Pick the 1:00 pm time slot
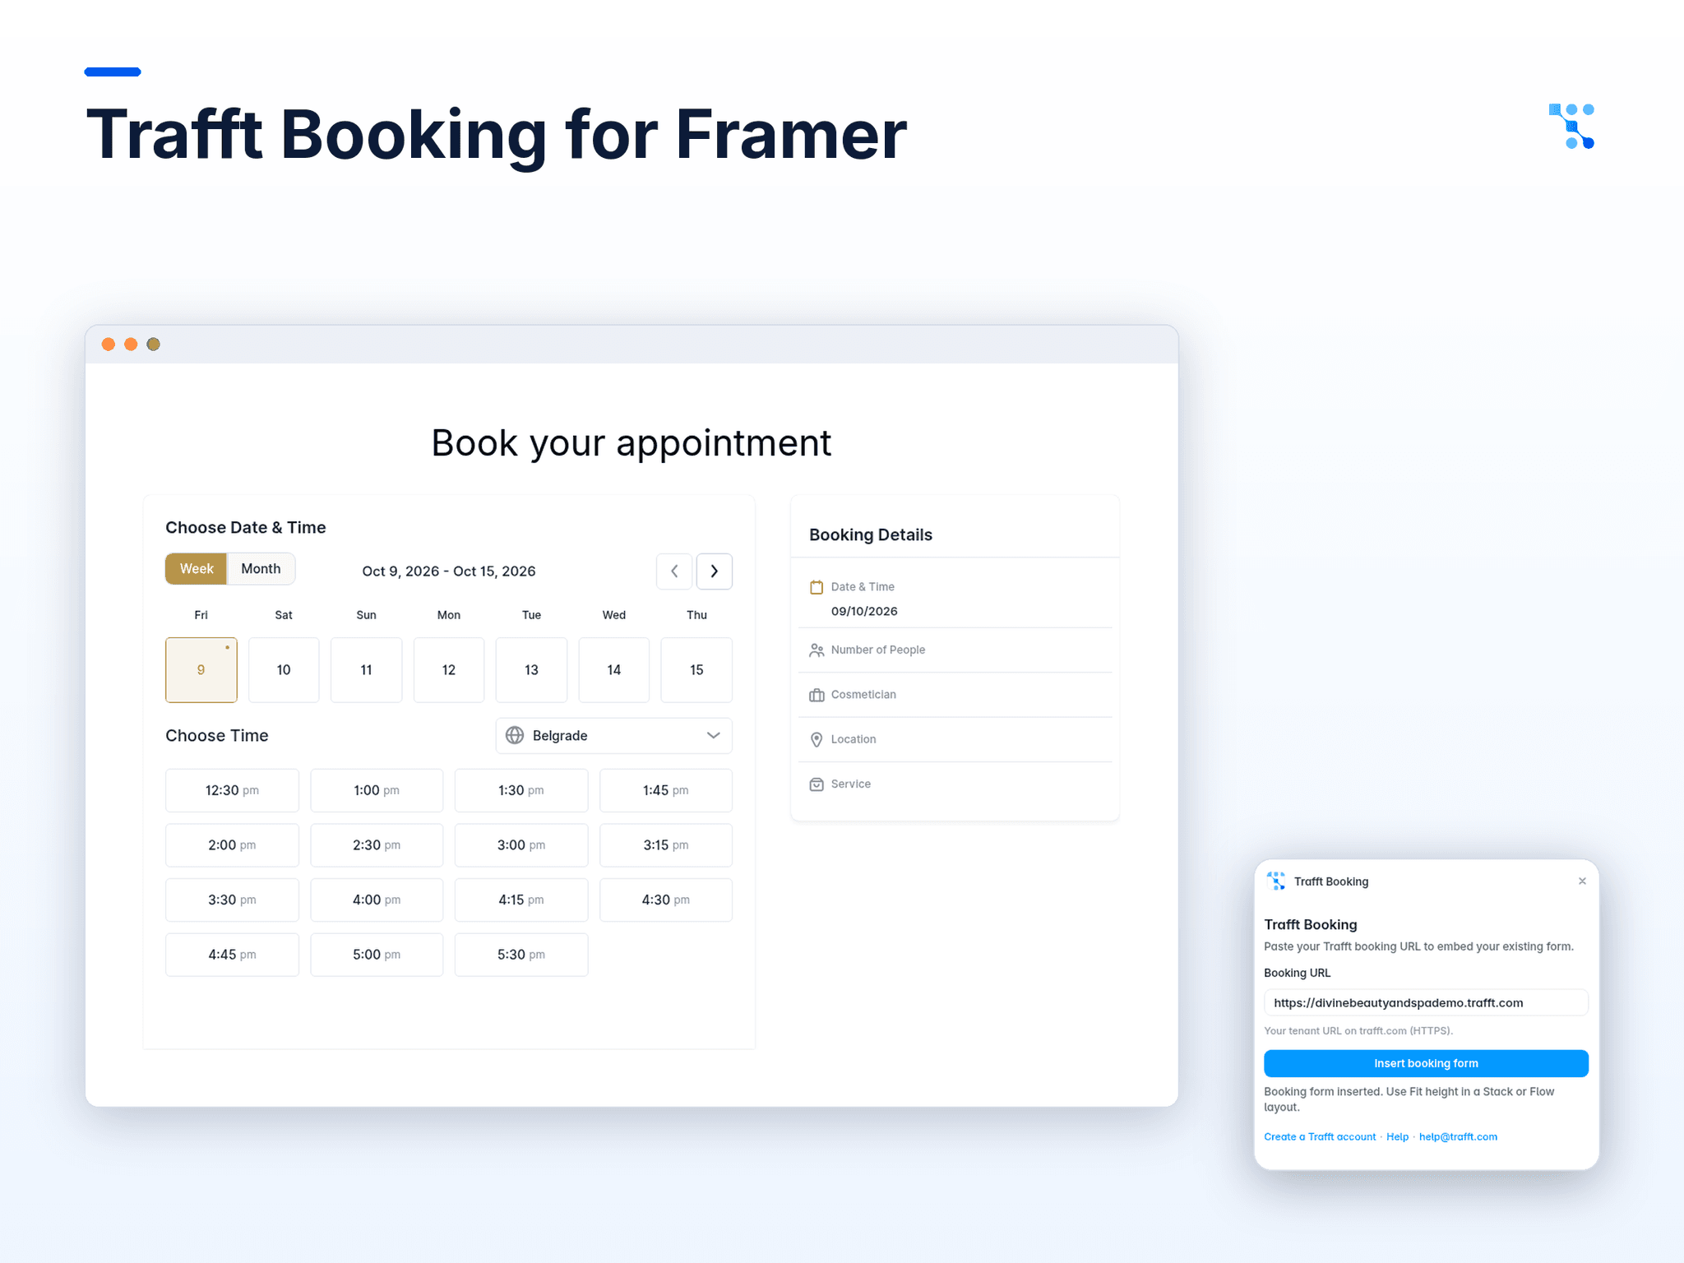 [x=377, y=790]
